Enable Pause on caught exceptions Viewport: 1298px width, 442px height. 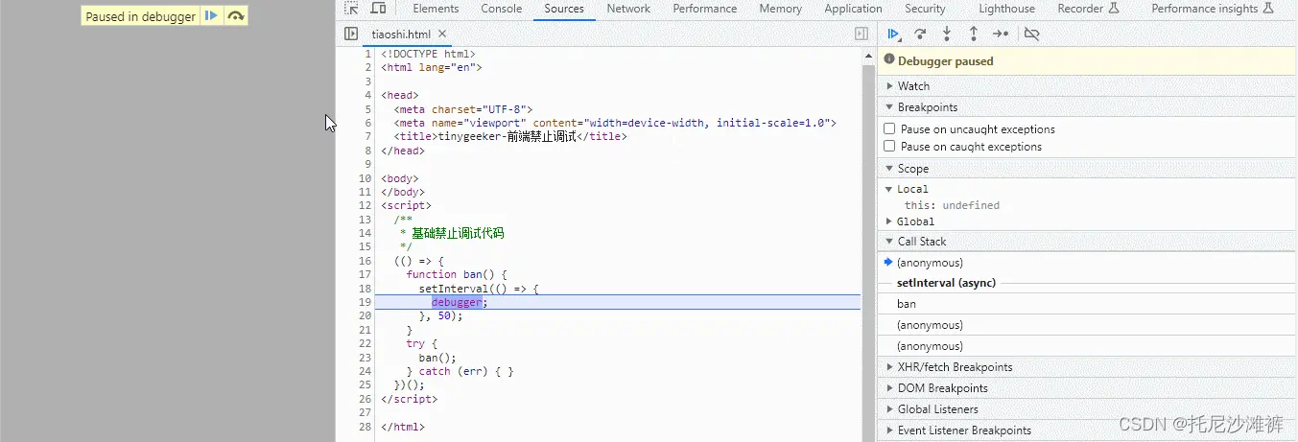point(889,146)
